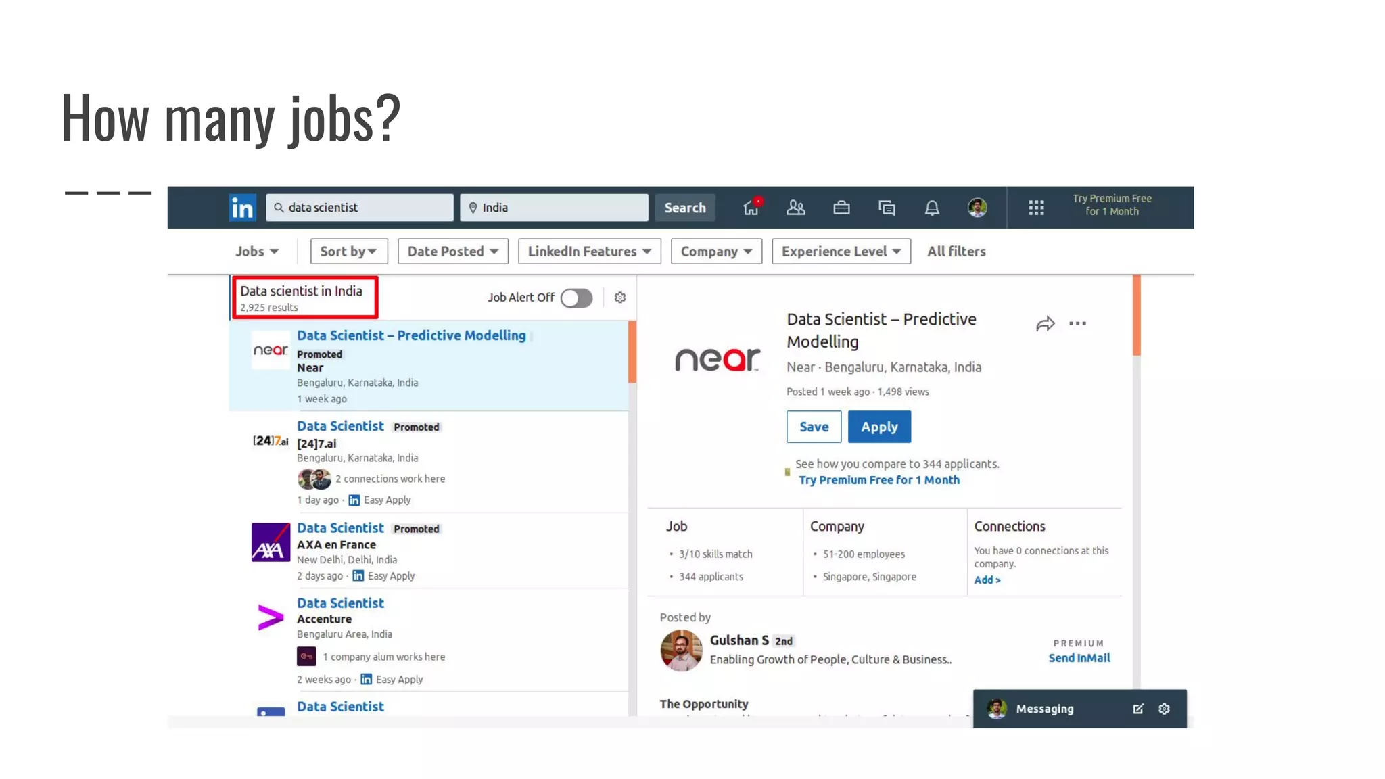Viewport: 1385px width, 779px height.
Task: Open the Sort by dropdown
Action: click(x=349, y=252)
